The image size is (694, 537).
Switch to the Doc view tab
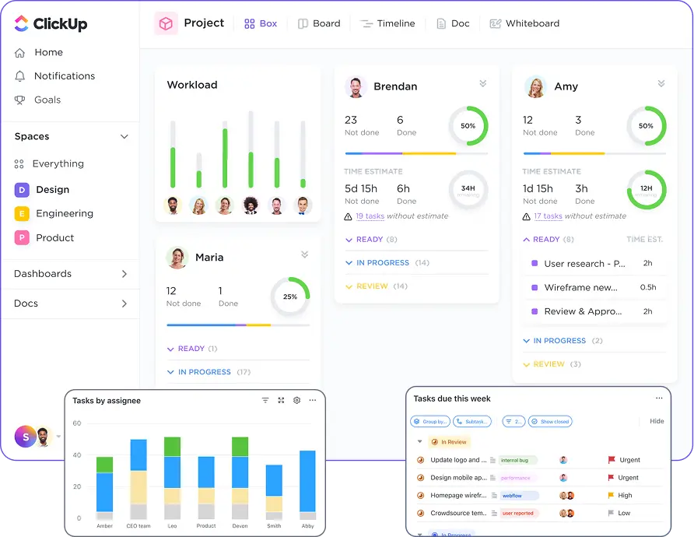click(x=453, y=23)
